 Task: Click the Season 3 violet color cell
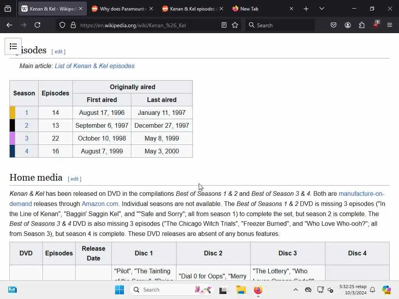coord(12,138)
